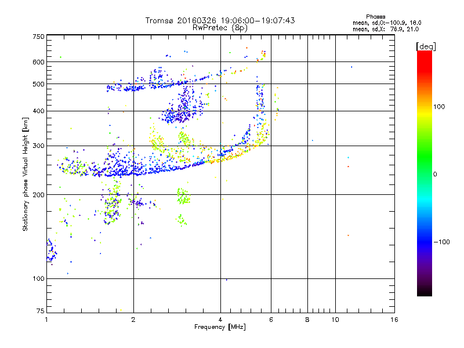The height and width of the screenshot is (348, 464).
Task: Click the '100' y-axis tick label
Action: (38, 278)
